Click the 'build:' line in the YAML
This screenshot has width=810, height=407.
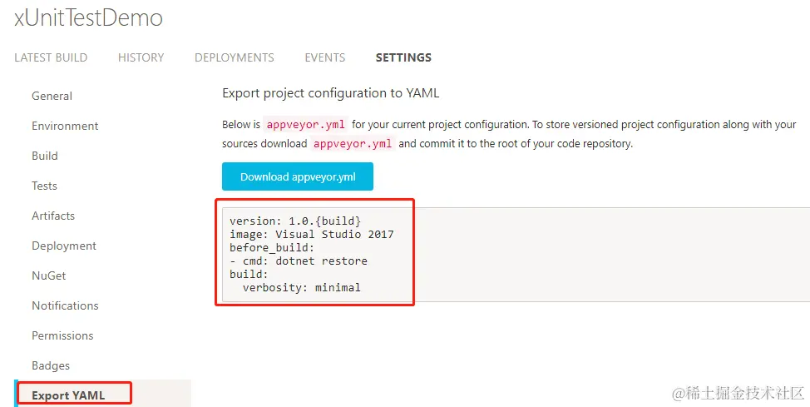pyautogui.click(x=249, y=274)
